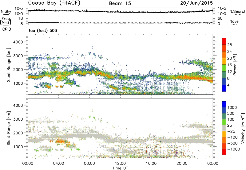246x170 pixels.
Task: Click the '4' power colorbar tick value
Action: tap(228, 85)
